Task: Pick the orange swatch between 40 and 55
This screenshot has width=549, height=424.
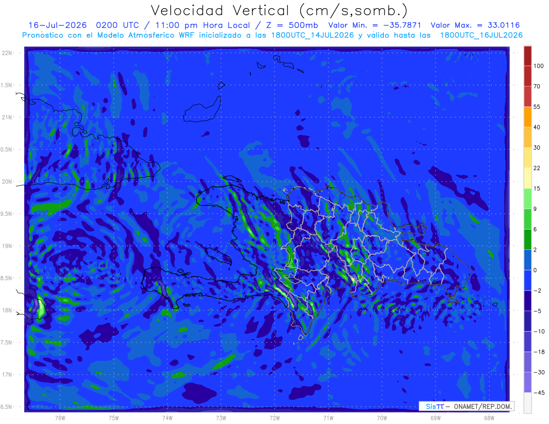Action: pos(527,117)
